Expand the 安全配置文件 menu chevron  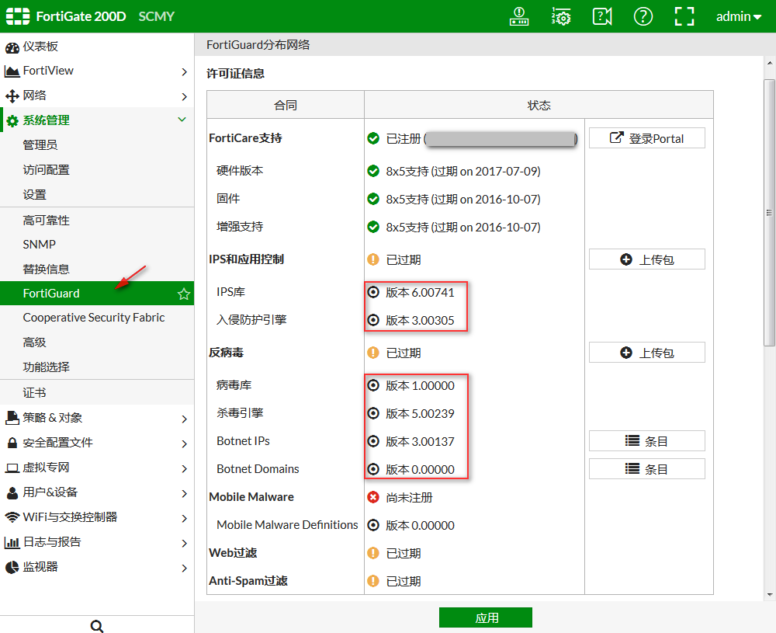184,443
